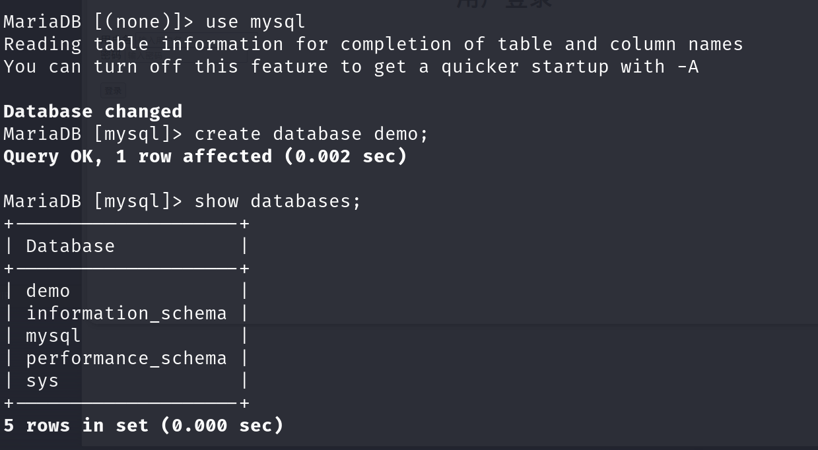The width and height of the screenshot is (818, 450).
Task: Click the 'Reading table information' message line
Action: [x=373, y=44]
